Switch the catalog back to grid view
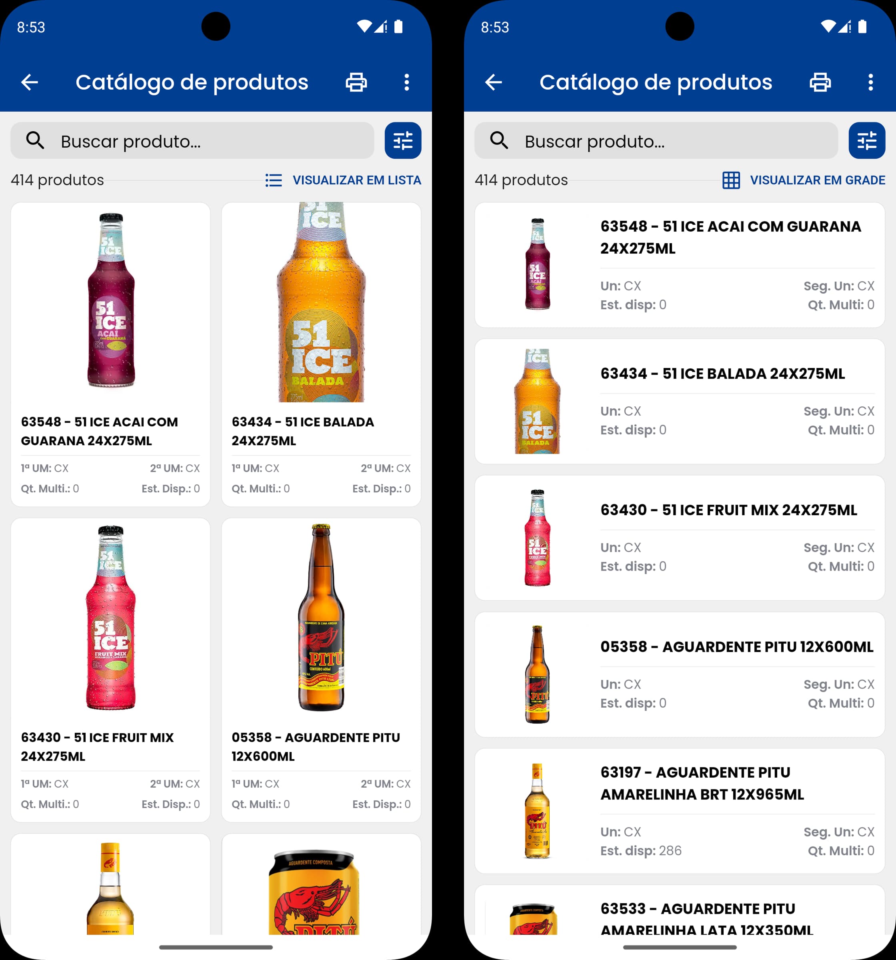This screenshot has width=896, height=960. [x=818, y=180]
